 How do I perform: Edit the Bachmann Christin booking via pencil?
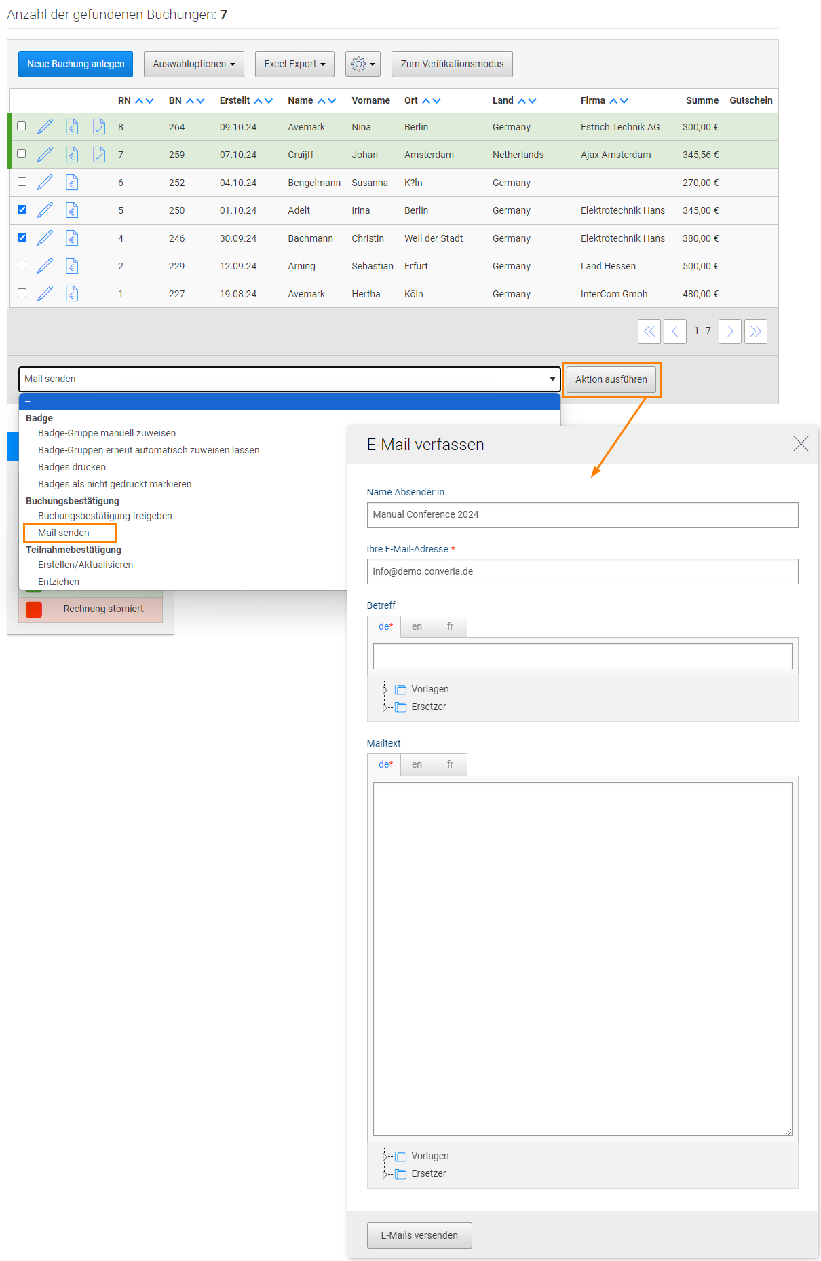pos(45,238)
